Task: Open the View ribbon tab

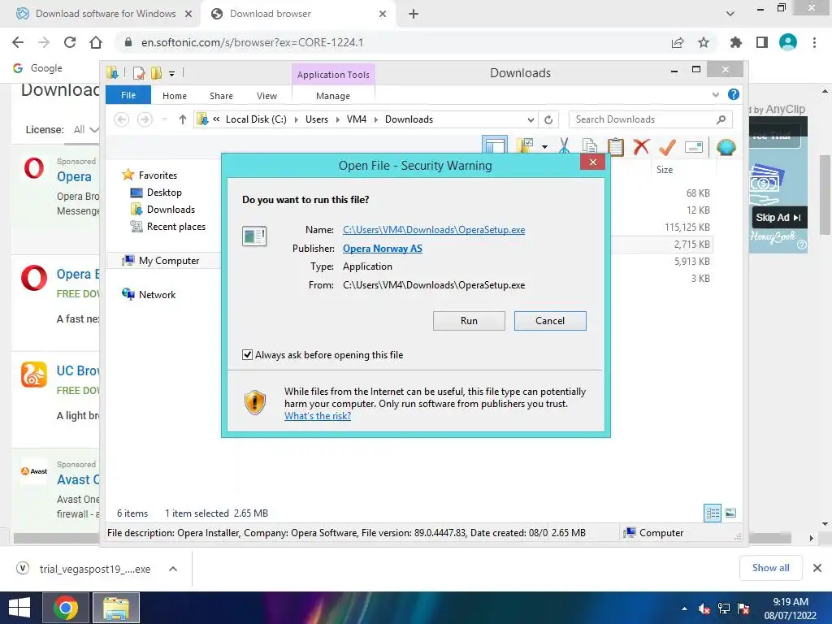Action: click(266, 96)
